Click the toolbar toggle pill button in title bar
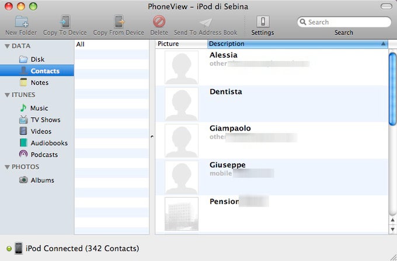This screenshot has width=397, height=261. [386, 6]
